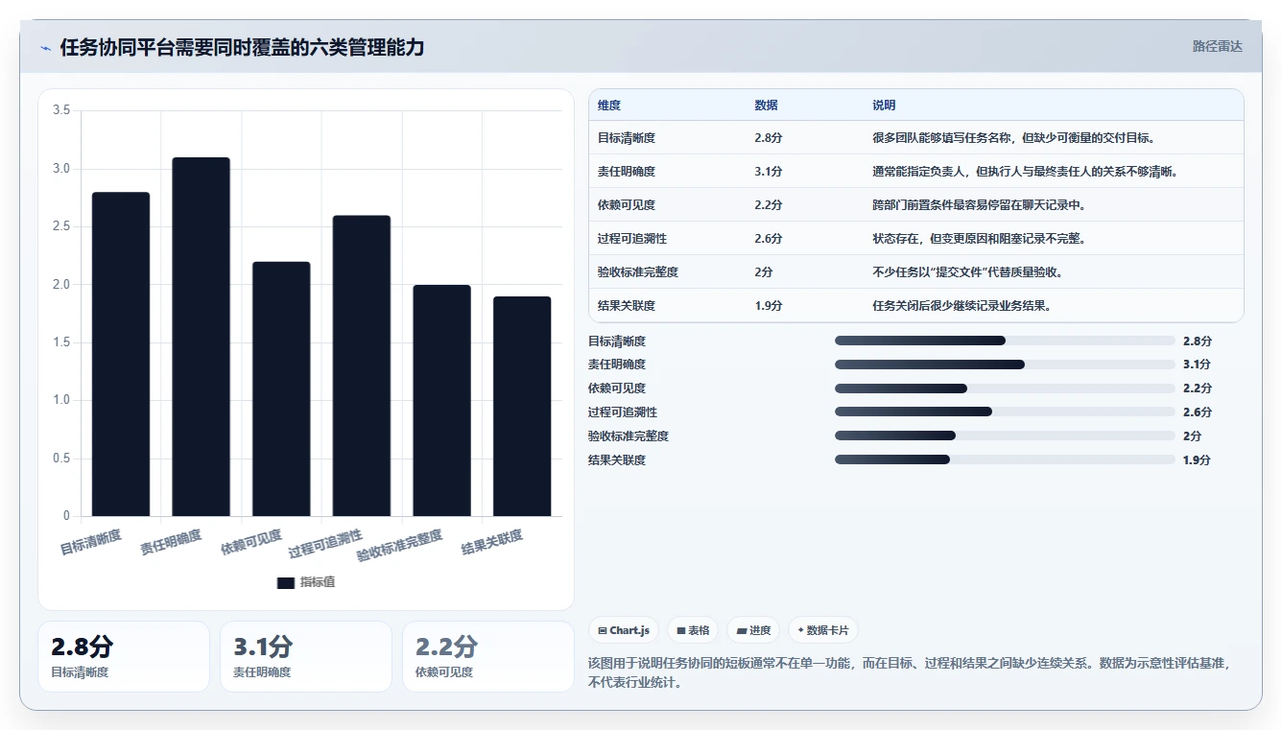Click the 1.9分 value in table
The width and height of the screenshot is (1282, 730).
769,306
